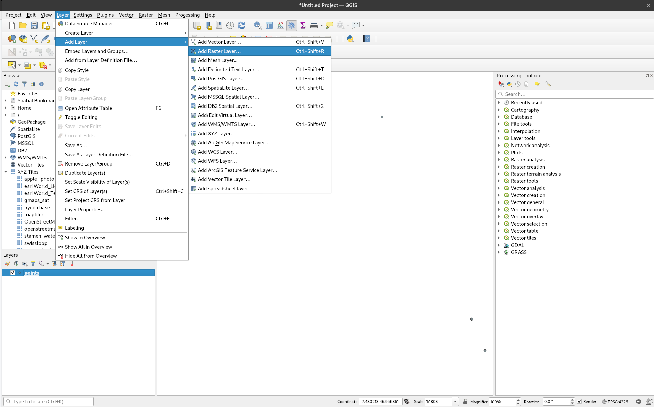Image resolution: width=654 pixels, height=407 pixels.
Task: Open the Toolbox gear icon
Action: pyautogui.click(x=291, y=25)
